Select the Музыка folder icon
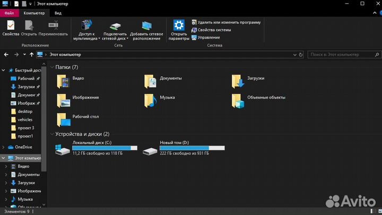Screen dimensions: 382x215 coord(151,100)
